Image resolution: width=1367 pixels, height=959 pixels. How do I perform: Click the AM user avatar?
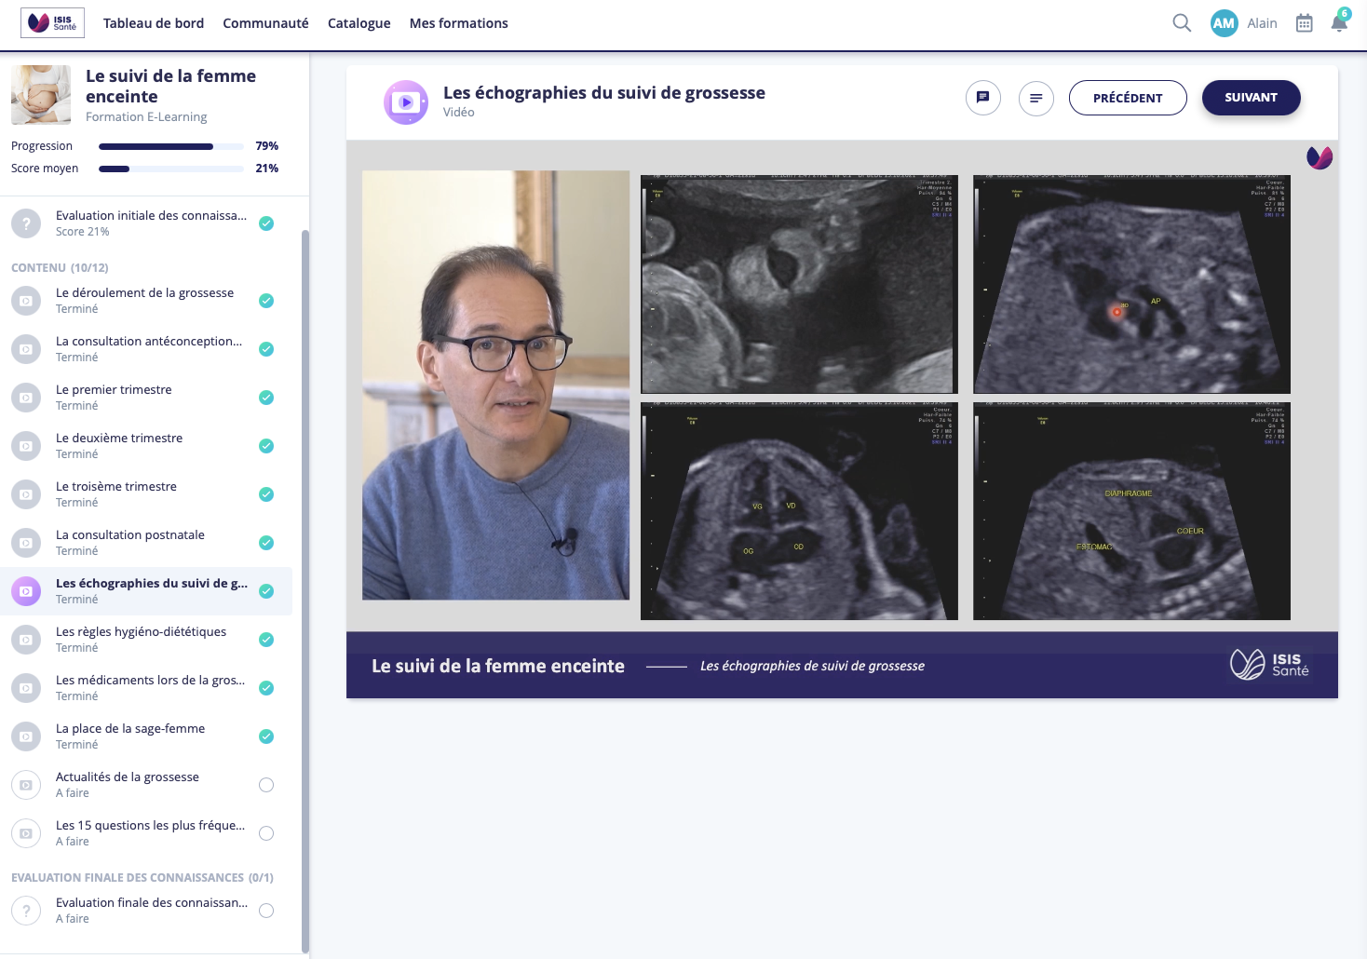(1224, 23)
